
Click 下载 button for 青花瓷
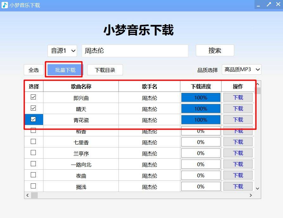coord(238,119)
